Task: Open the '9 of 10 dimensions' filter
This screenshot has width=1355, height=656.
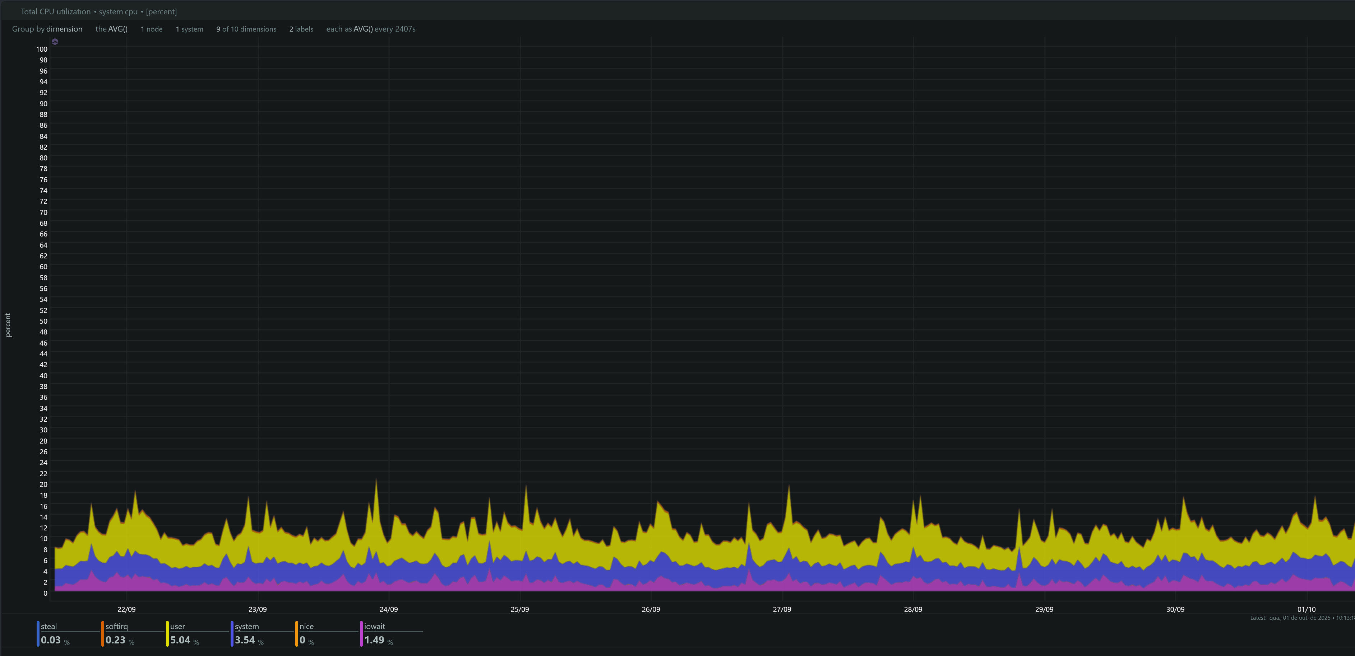Action: click(x=246, y=29)
